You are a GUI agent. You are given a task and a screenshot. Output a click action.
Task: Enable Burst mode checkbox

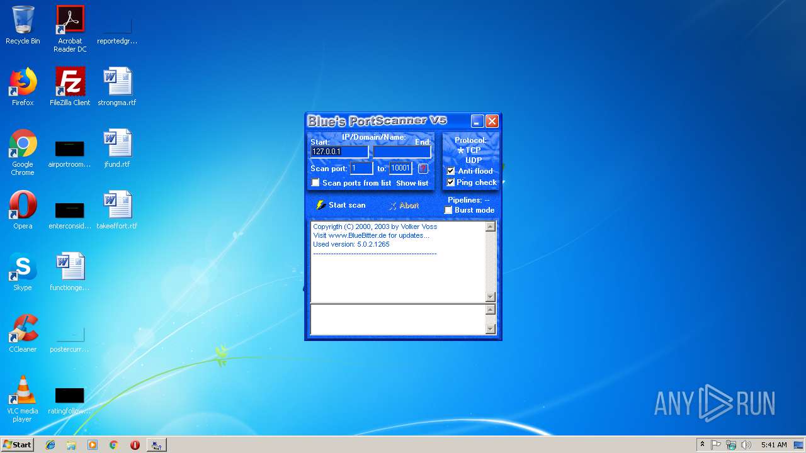[448, 210]
